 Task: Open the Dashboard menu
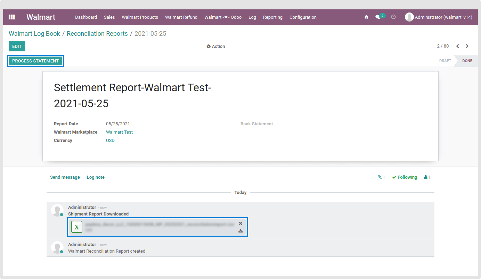pos(86,17)
